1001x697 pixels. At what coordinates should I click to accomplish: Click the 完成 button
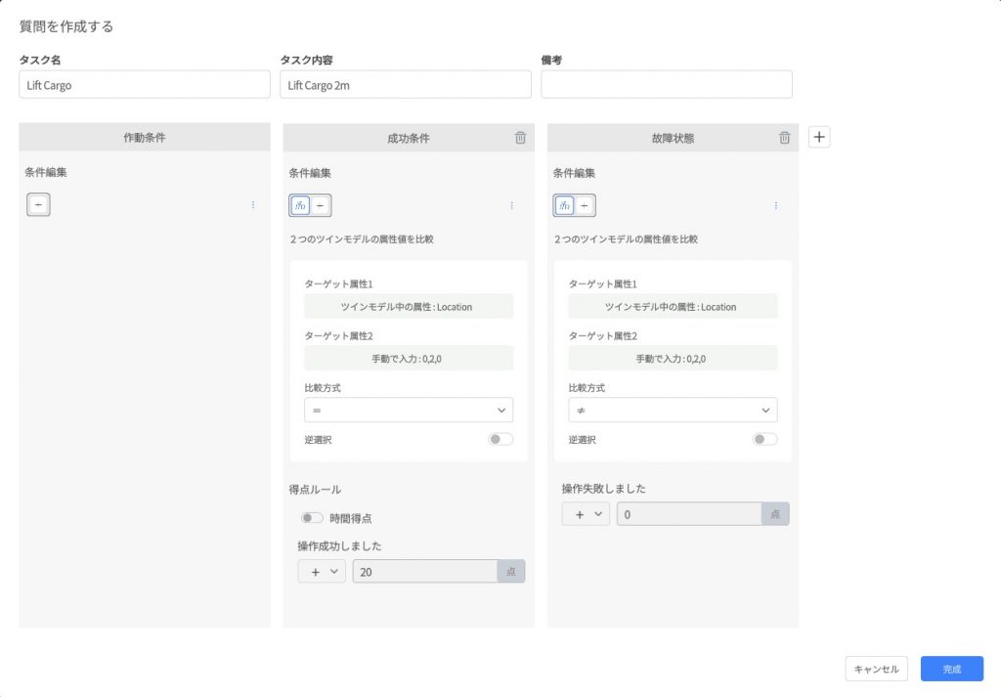951,669
